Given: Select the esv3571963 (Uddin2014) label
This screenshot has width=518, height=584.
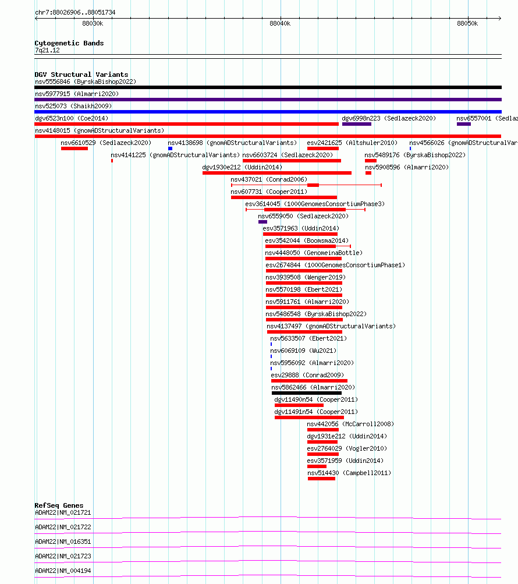Looking at the screenshot, I should pyautogui.click(x=301, y=229).
